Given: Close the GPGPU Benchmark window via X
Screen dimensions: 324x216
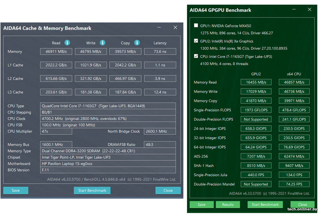Looking at the screenshot, I should click(x=310, y=10).
